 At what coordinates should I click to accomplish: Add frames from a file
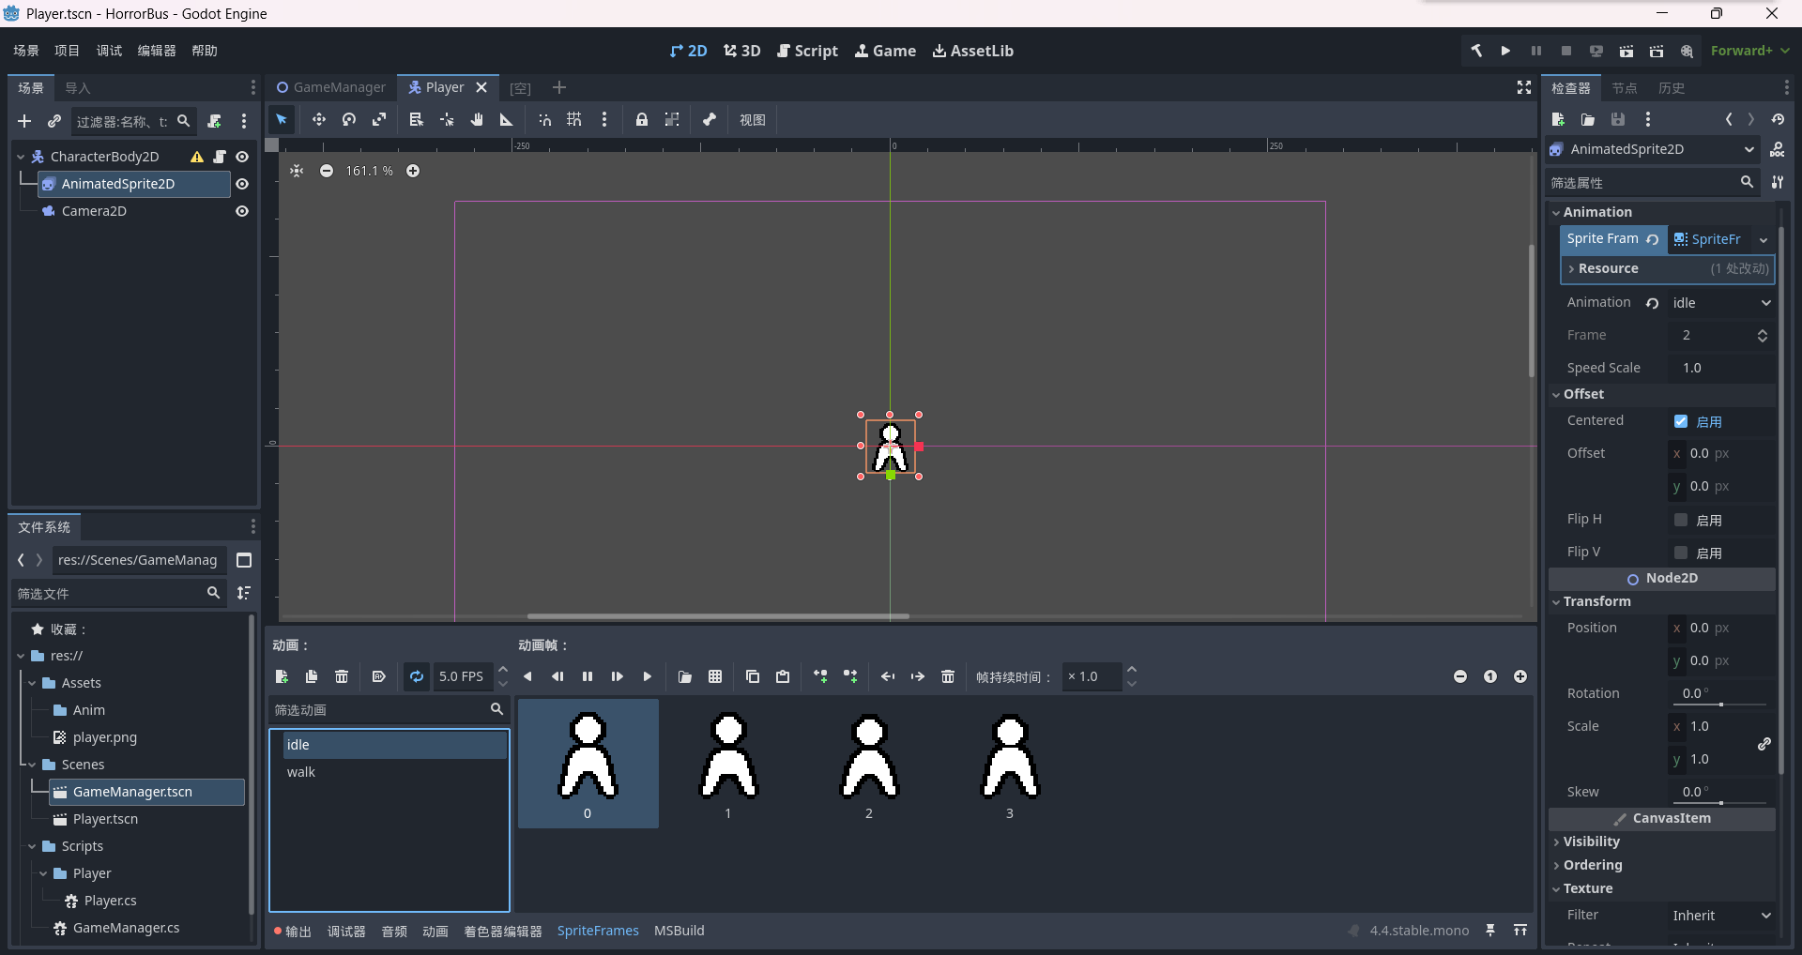(685, 676)
